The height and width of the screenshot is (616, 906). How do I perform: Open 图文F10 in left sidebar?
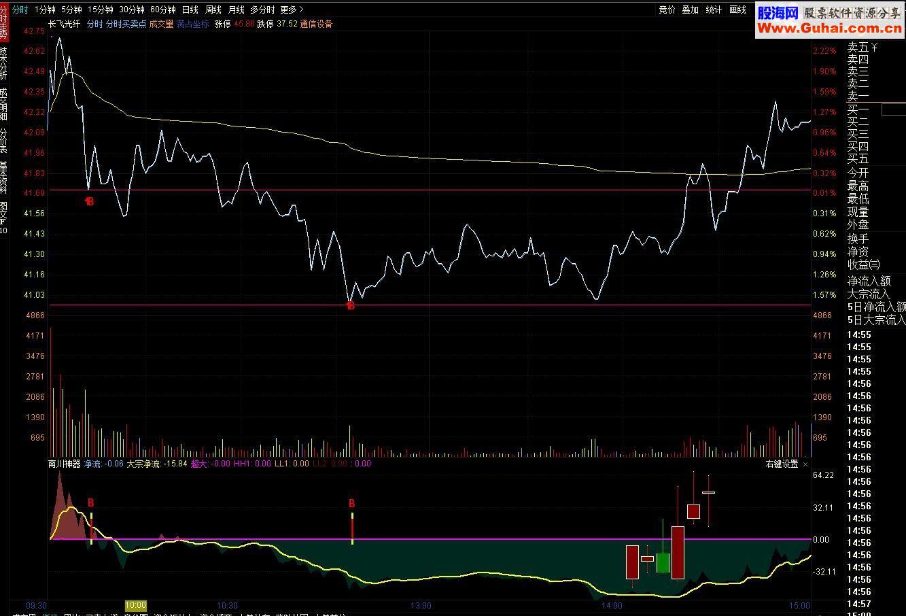tap(4, 218)
